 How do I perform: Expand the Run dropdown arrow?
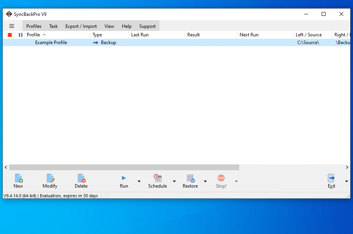pyautogui.click(x=139, y=181)
